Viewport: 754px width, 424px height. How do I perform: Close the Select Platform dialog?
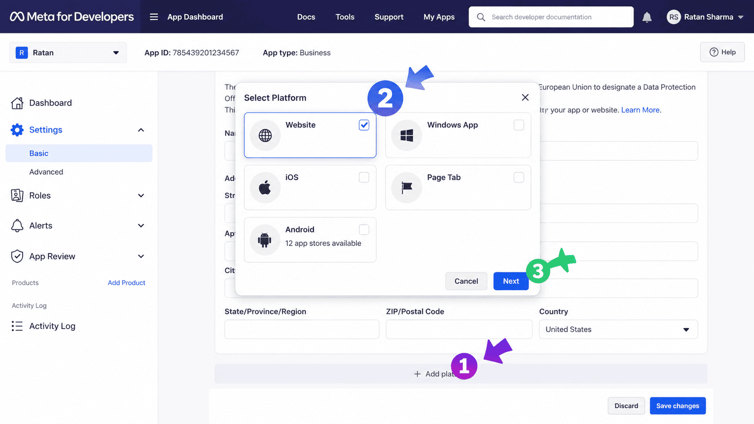point(525,97)
